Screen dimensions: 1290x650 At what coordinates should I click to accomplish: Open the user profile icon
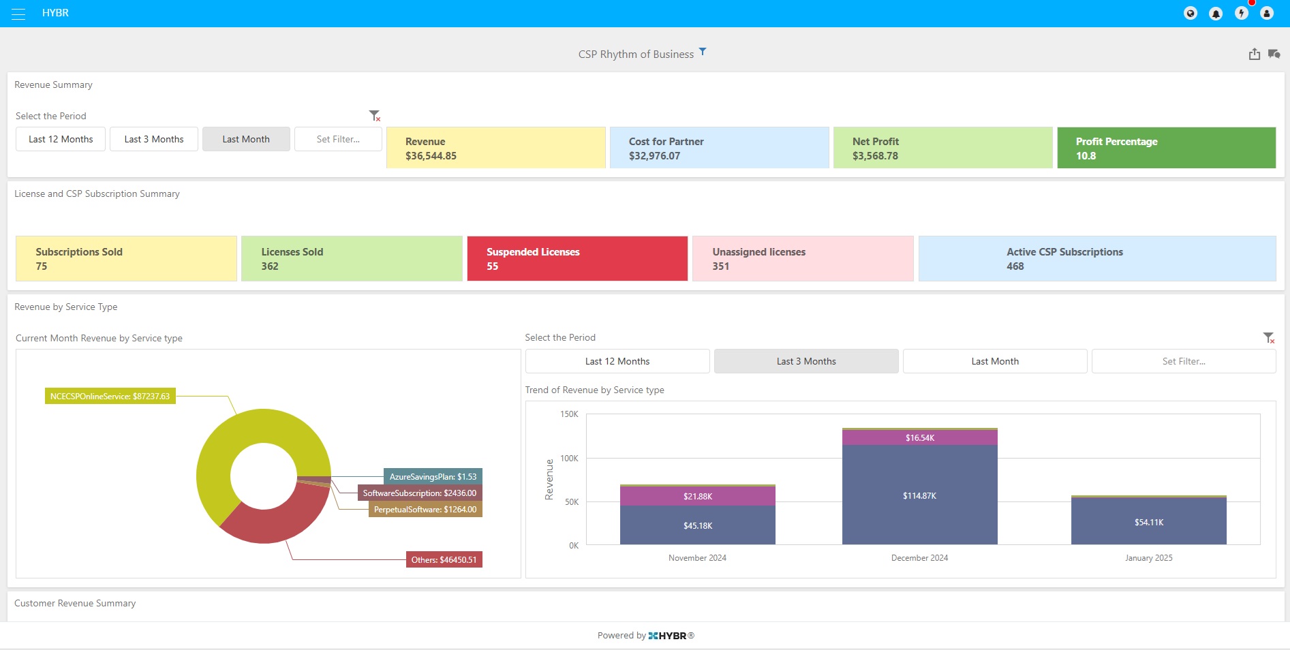point(1268,12)
